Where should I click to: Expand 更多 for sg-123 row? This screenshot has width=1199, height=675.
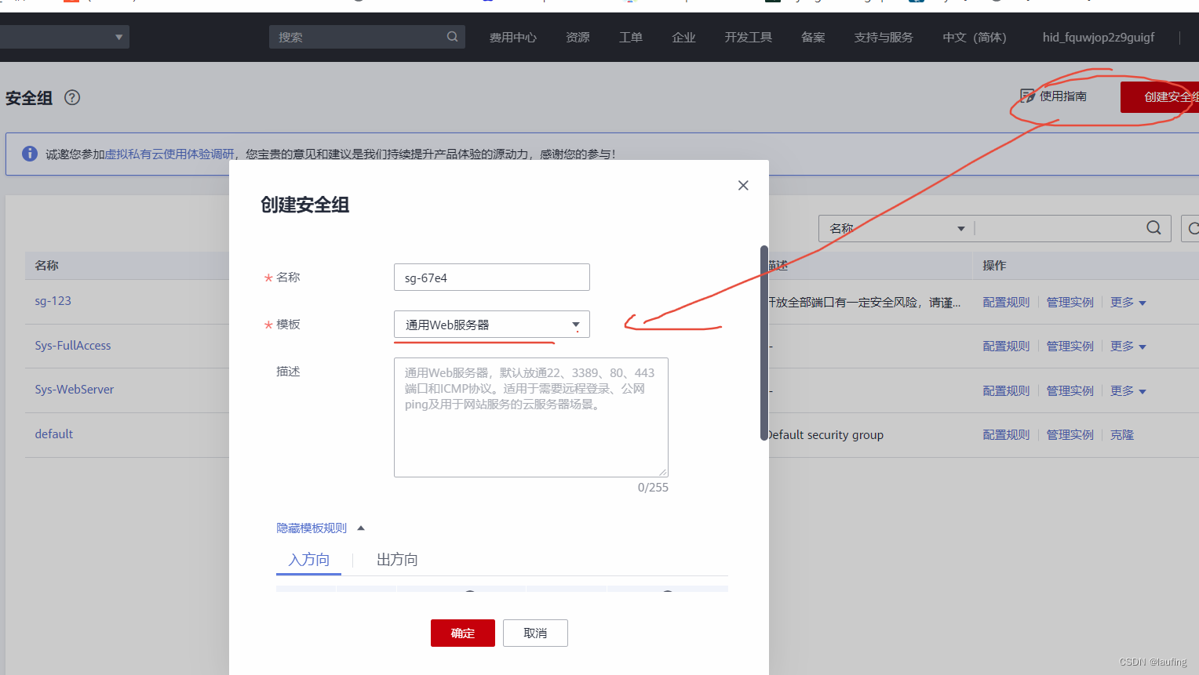tap(1128, 303)
